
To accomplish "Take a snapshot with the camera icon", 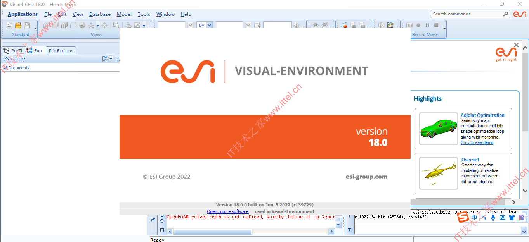I will point(409,25).
